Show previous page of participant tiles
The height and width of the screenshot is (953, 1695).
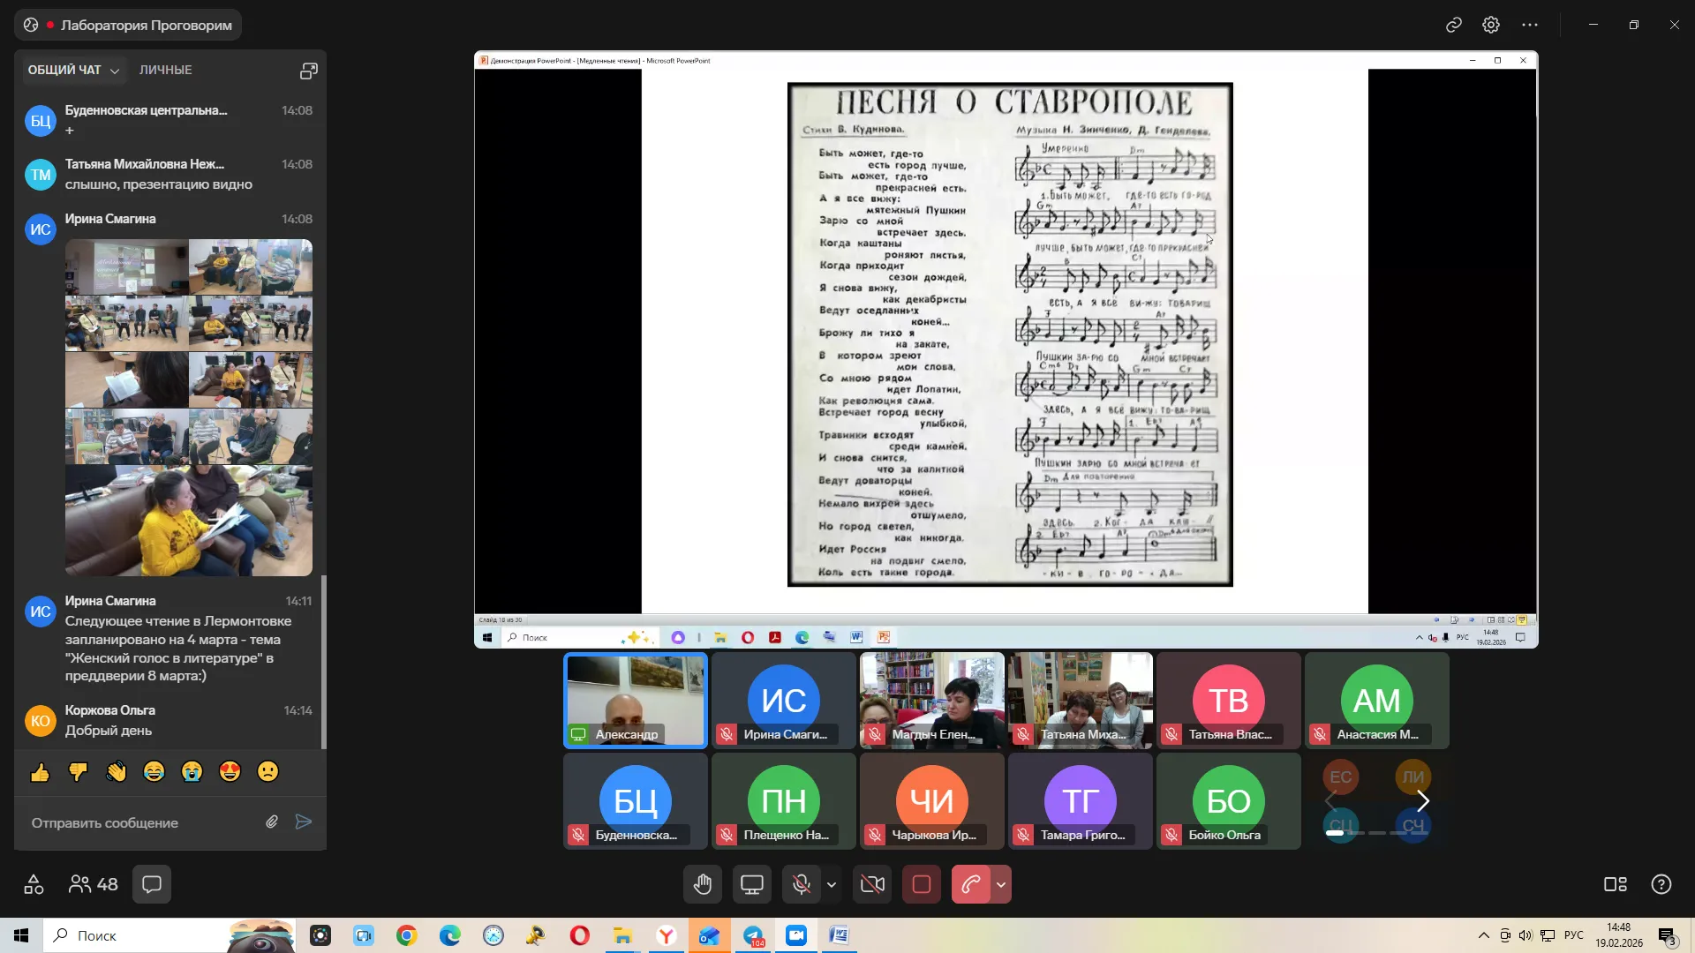tap(1330, 801)
